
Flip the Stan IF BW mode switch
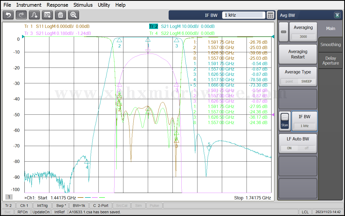tap(285, 121)
